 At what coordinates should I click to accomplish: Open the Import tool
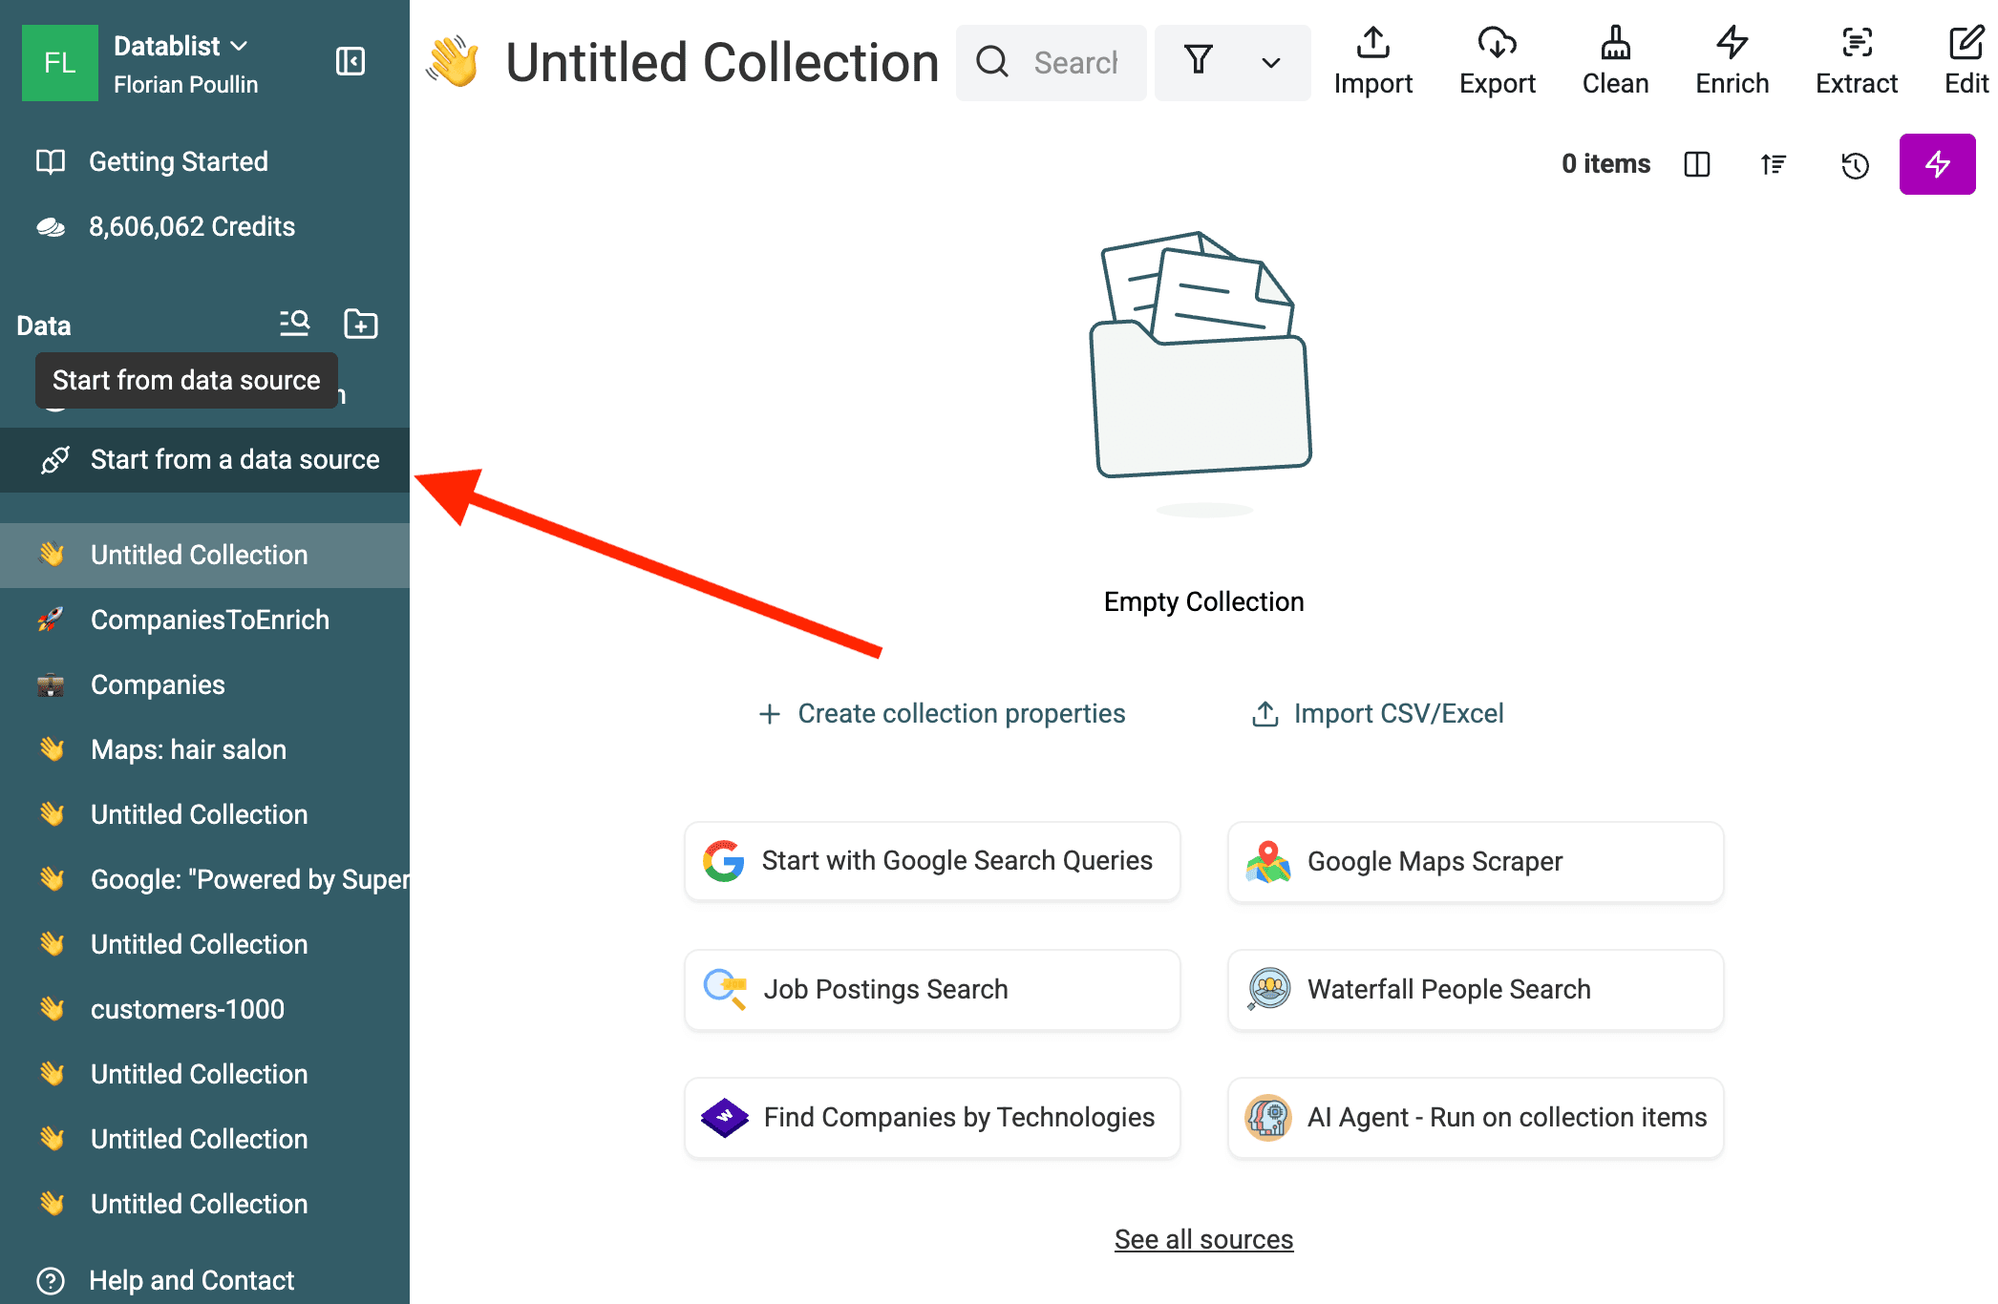[x=1372, y=62]
